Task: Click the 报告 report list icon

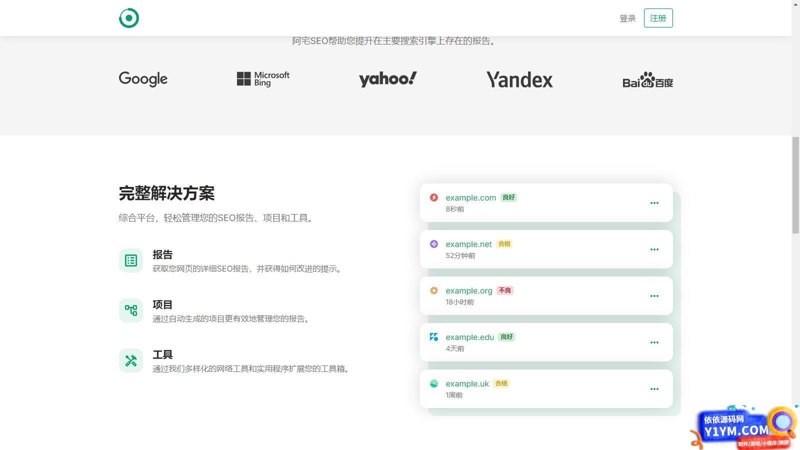Action: point(131,260)
